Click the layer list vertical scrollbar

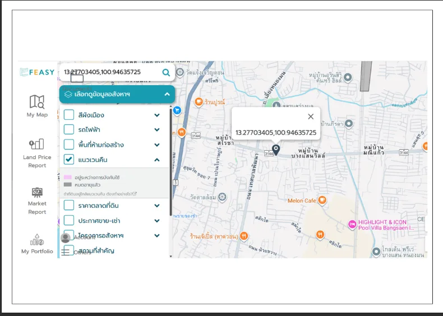170,161
